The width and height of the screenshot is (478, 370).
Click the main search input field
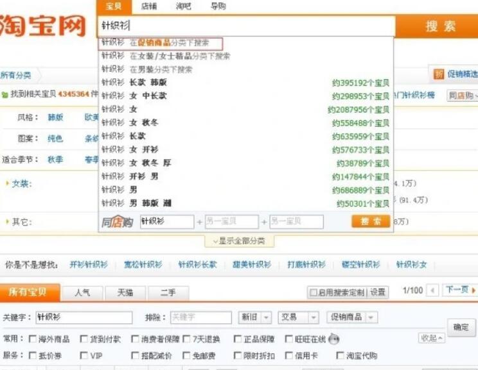coord(246,26)
